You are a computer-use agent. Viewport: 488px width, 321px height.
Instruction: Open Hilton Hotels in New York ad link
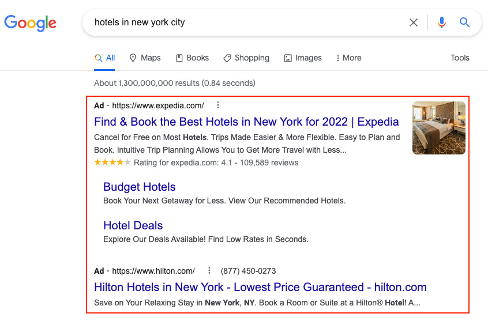(260, 286)
